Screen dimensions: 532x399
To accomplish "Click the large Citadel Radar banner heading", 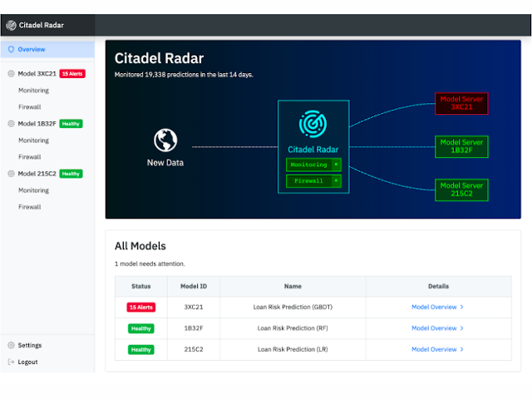I will (x=159, y=58).
